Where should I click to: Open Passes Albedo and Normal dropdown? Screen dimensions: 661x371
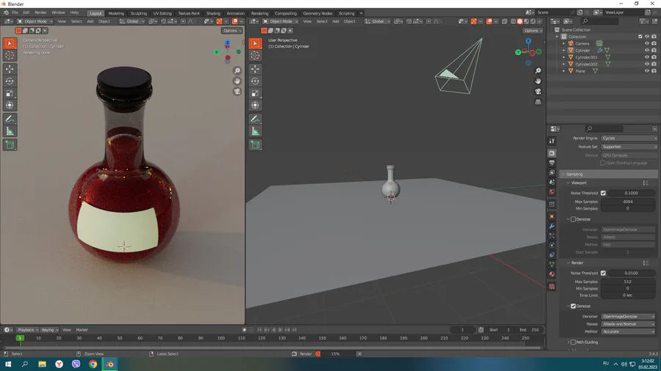pos(628,324)
